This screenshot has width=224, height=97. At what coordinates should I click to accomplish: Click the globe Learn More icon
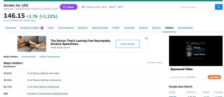click(x=189, y=54)
